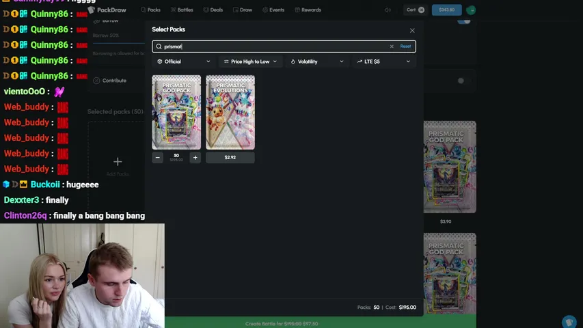Viewport: 583px width, 328px height.
Task: Click the Reset link
Action: pyautogui.click(x=405, y=46)
